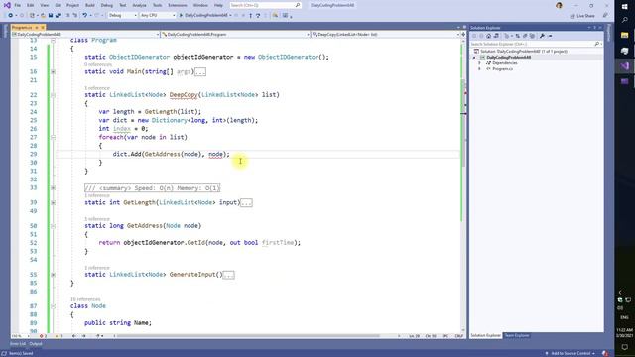Select Program.cs in Solution Explorer
This screenshot has height=357, width=635.
[502, 69]
